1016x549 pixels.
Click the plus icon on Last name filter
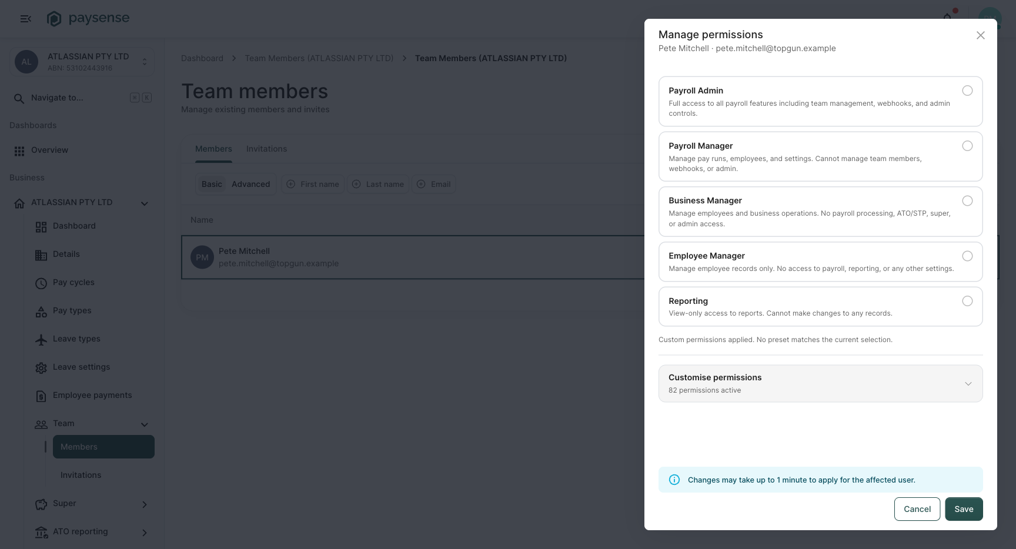click(x=356, y=184)
